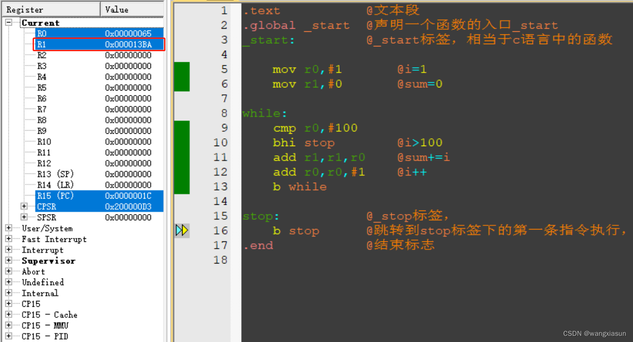Image resolution: width=633 pixels, height=342 pixels.
Task: Collapse the Current register group
Action: tap(8, 23)
